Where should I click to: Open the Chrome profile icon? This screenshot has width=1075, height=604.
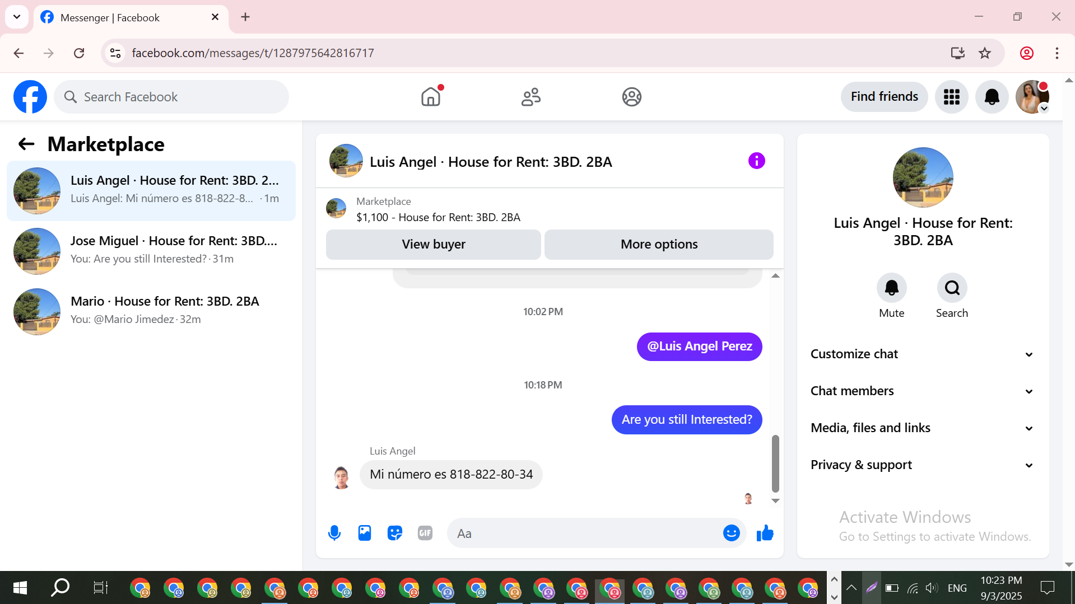pos(1027,53)
